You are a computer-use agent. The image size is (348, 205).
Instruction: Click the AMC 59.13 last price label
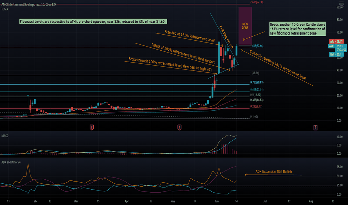[x=336, y=46]
